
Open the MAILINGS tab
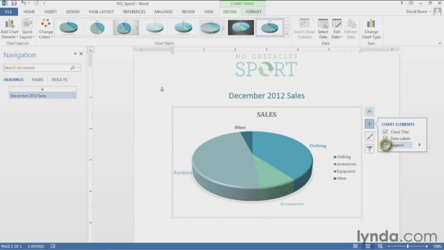[163, 12]
